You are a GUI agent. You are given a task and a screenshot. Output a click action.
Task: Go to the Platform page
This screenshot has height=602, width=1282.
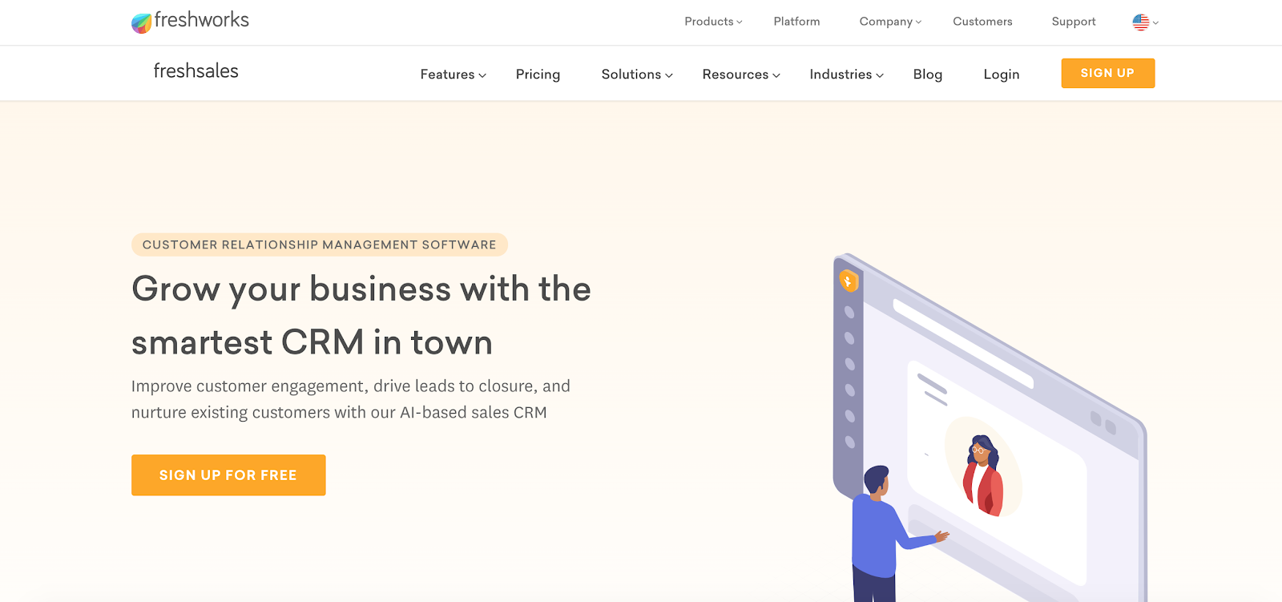(x=796, y=22)
